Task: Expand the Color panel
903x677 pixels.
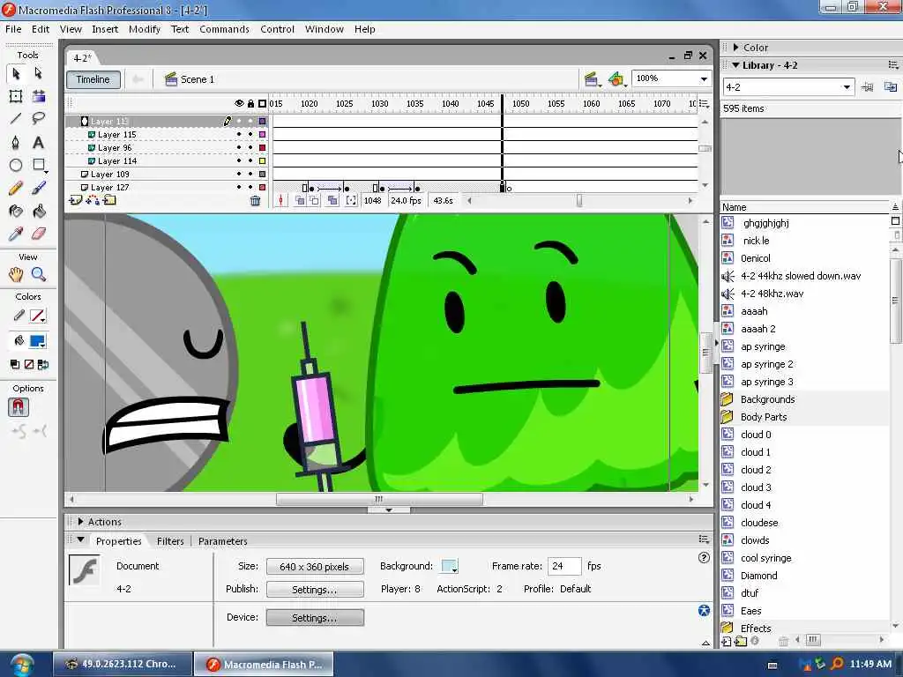Action: [x=736, y=48]
